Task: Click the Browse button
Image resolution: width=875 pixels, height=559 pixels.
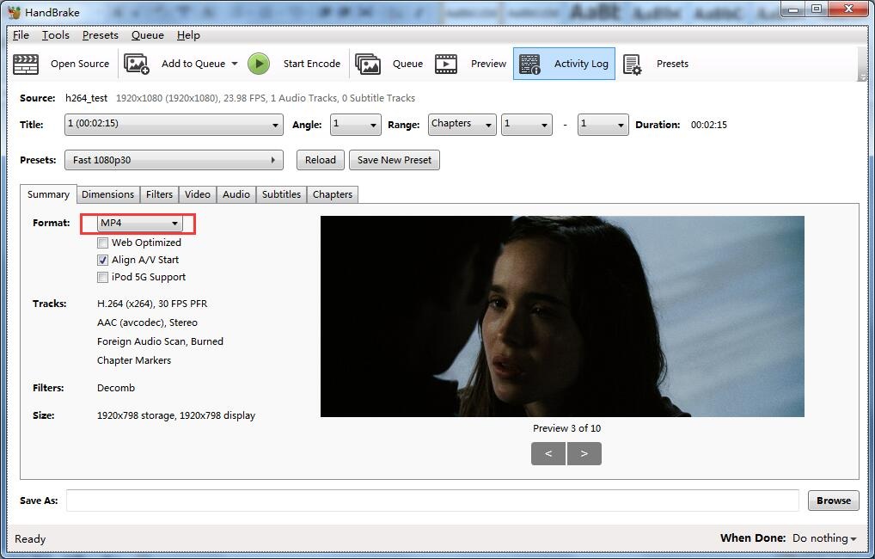Action: click(834, 501)
